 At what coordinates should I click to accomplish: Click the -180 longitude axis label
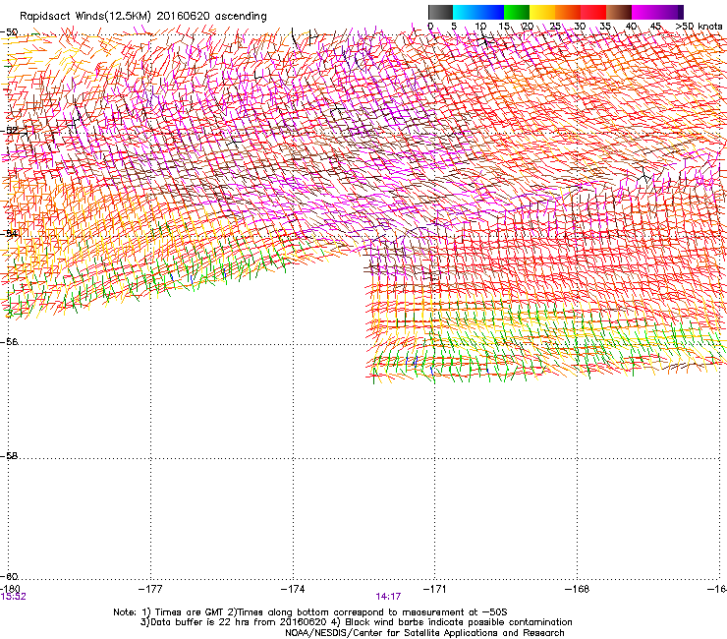point(10,589)
